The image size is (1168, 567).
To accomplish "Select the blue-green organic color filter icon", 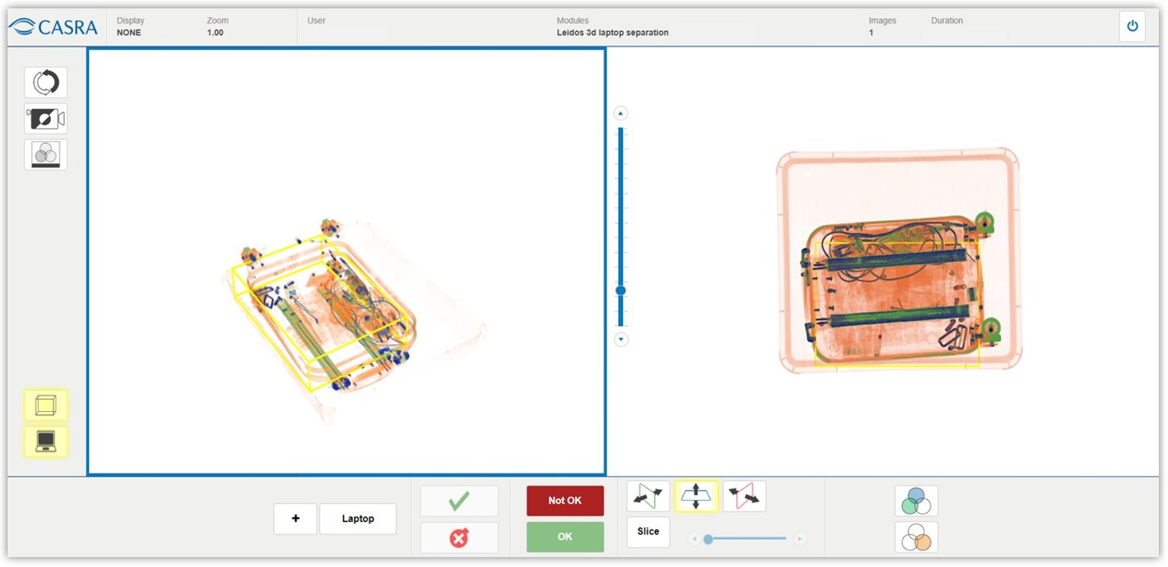I will [916, 501].
